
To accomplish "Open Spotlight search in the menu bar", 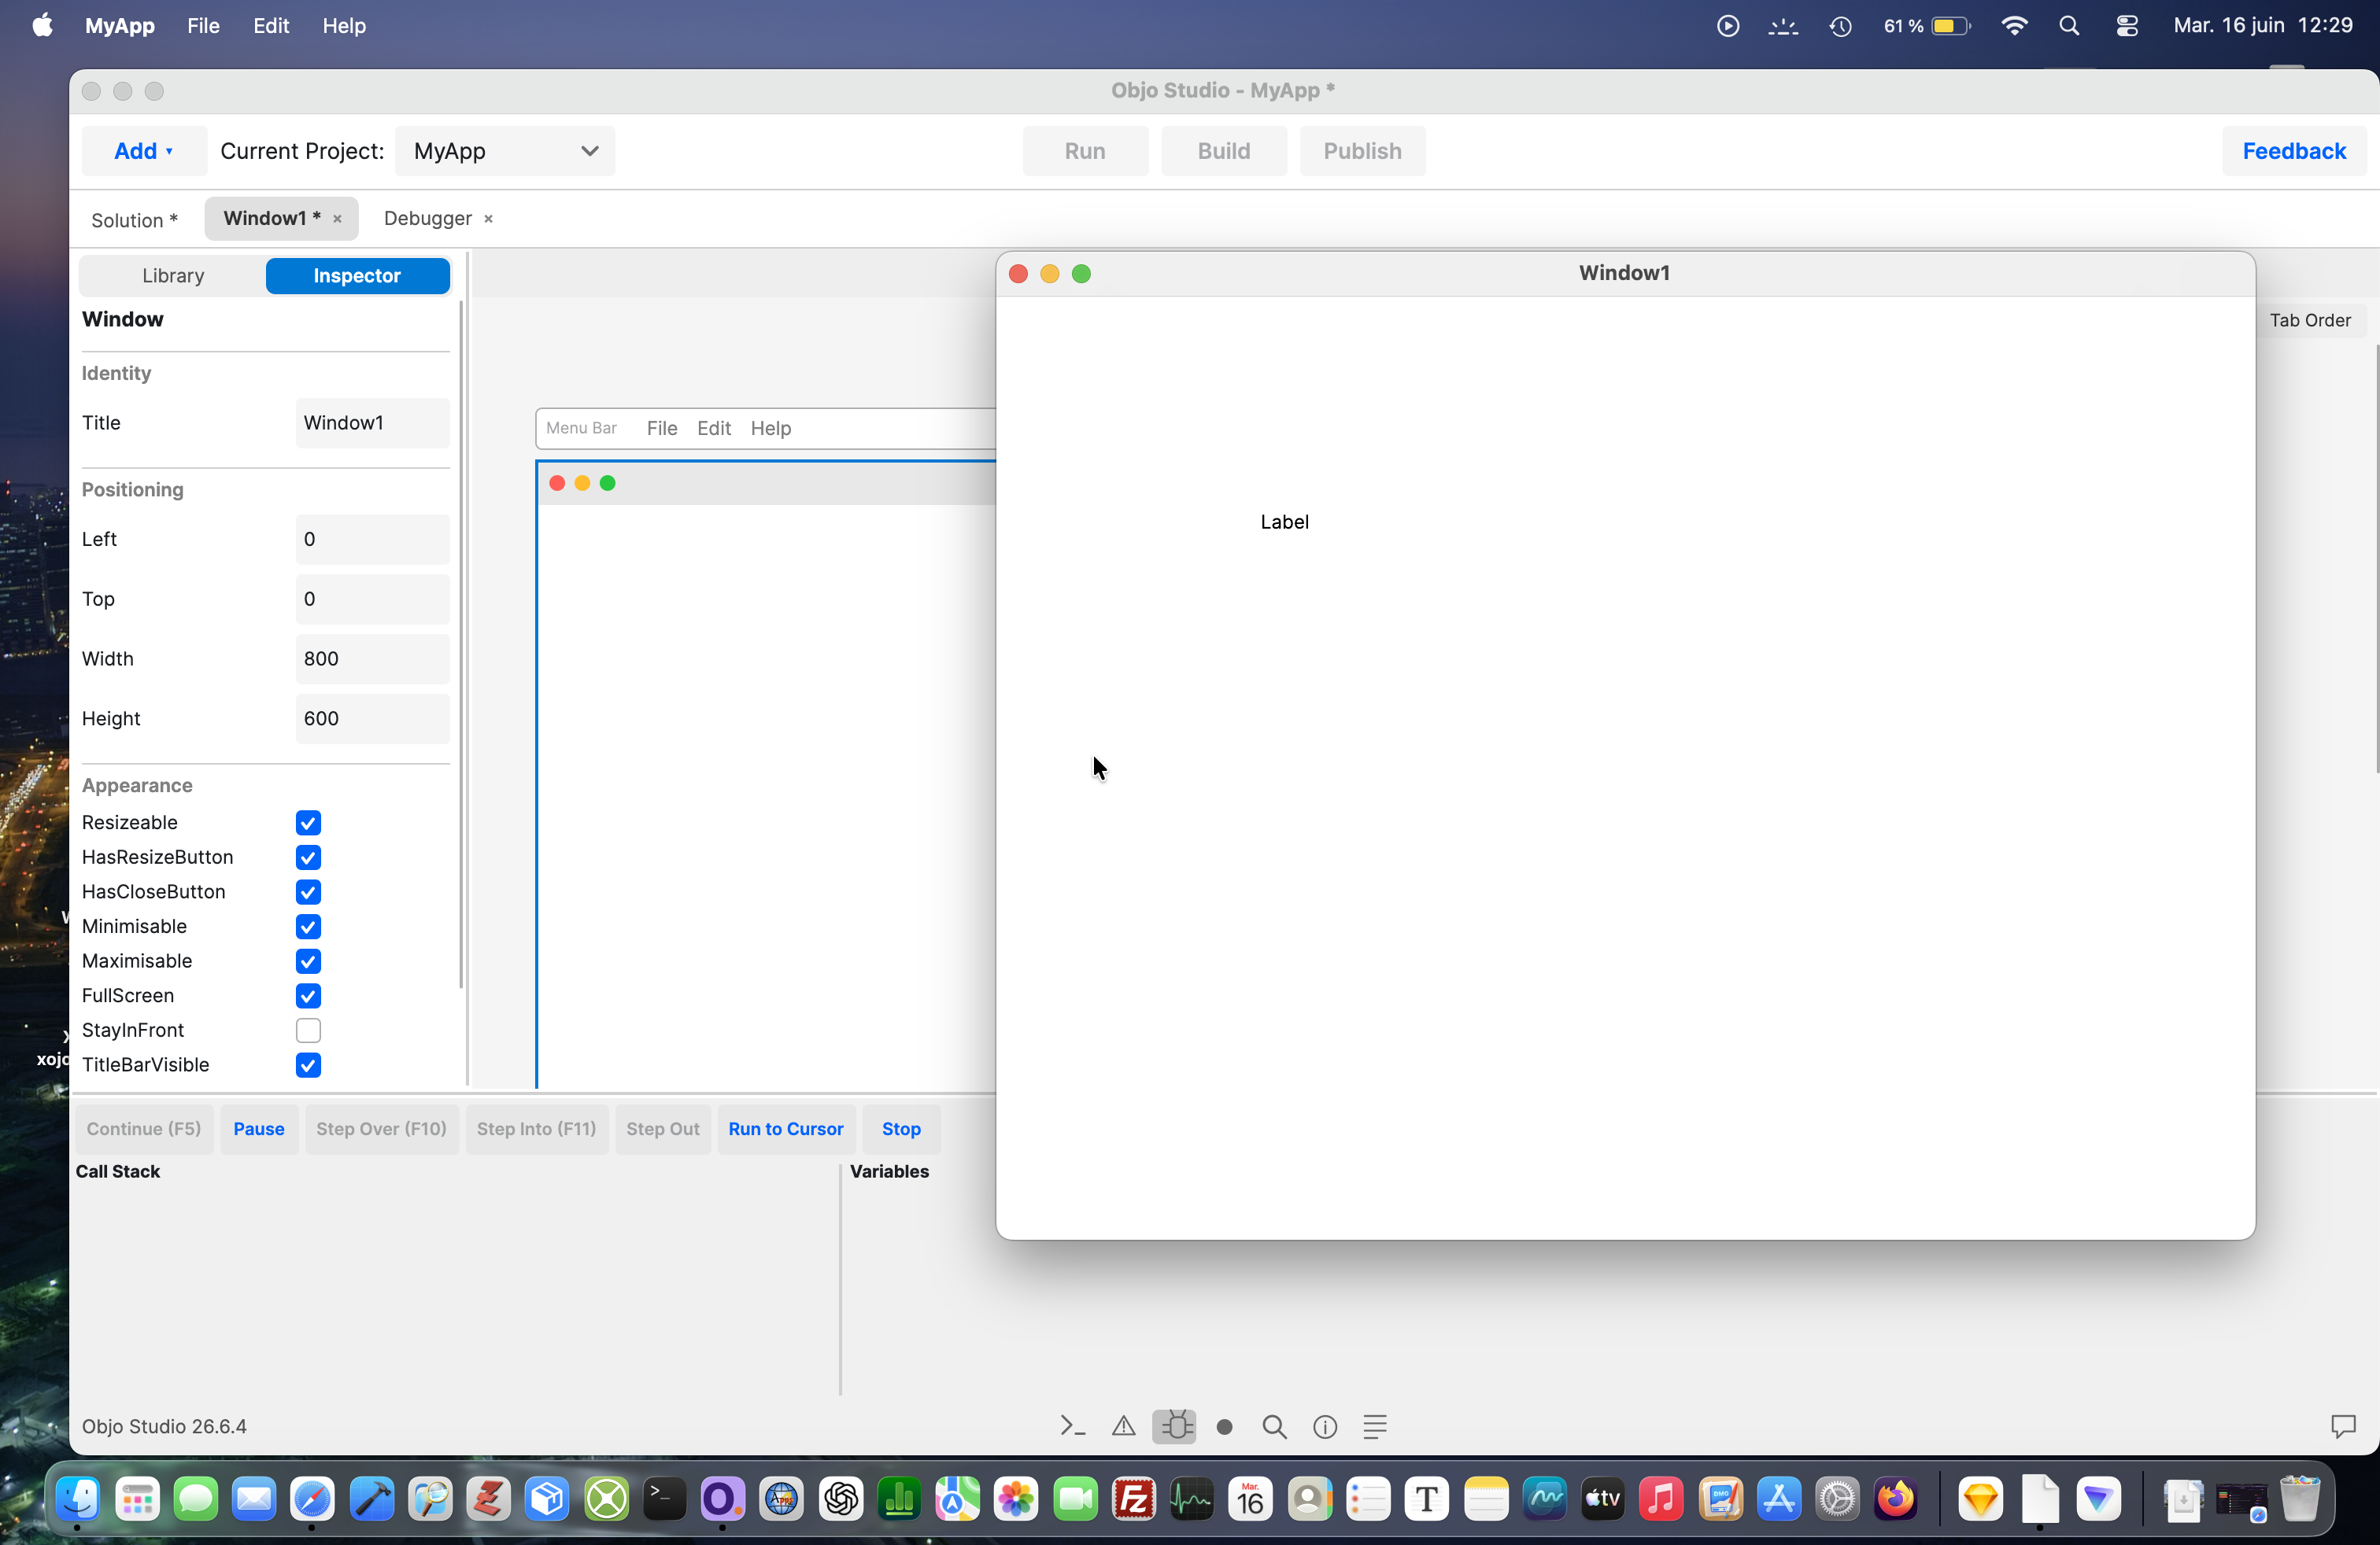I will (x=2069, y=26).
